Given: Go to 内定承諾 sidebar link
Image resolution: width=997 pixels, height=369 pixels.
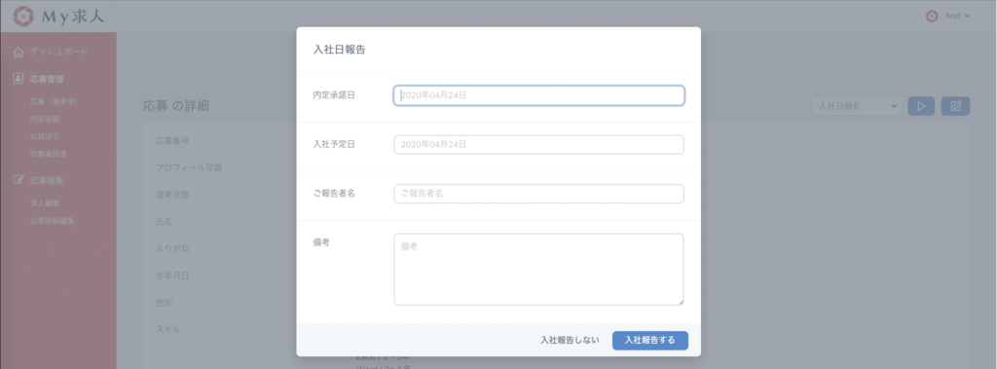Looking at the screenshot, I should pyautogui.click(x=45, y=119).
